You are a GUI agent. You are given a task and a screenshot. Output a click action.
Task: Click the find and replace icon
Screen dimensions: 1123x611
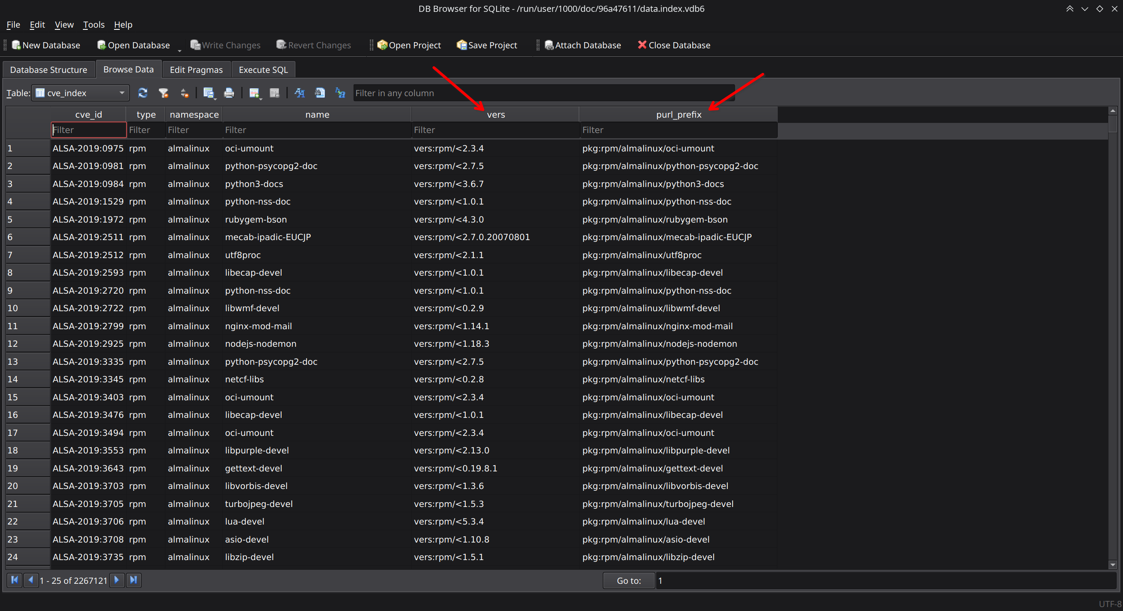340,93
